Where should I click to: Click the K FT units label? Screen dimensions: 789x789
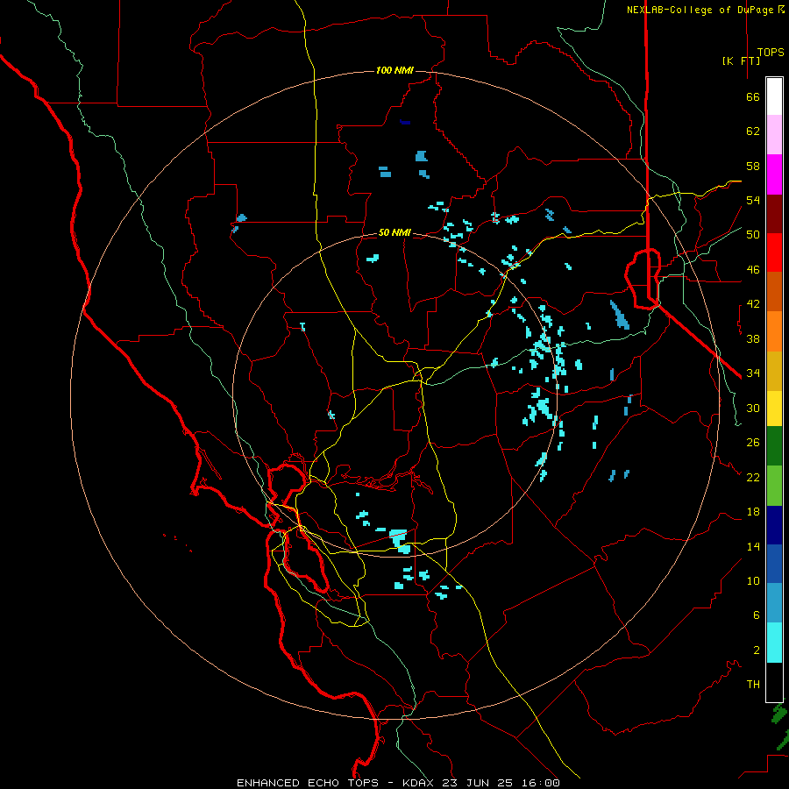[x=741, y=60]
